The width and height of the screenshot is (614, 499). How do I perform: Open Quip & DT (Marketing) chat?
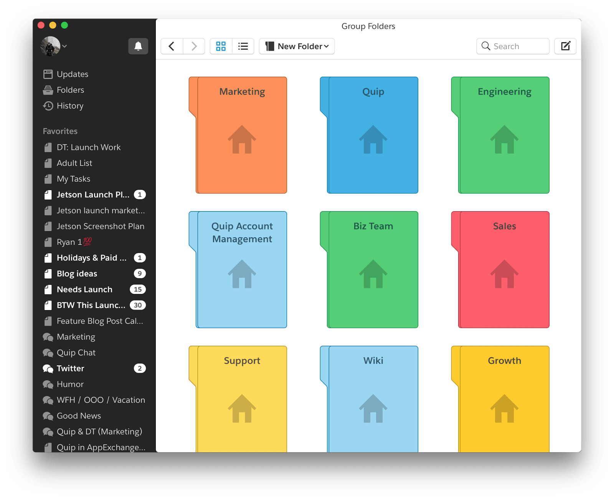[x=94, y=432]
